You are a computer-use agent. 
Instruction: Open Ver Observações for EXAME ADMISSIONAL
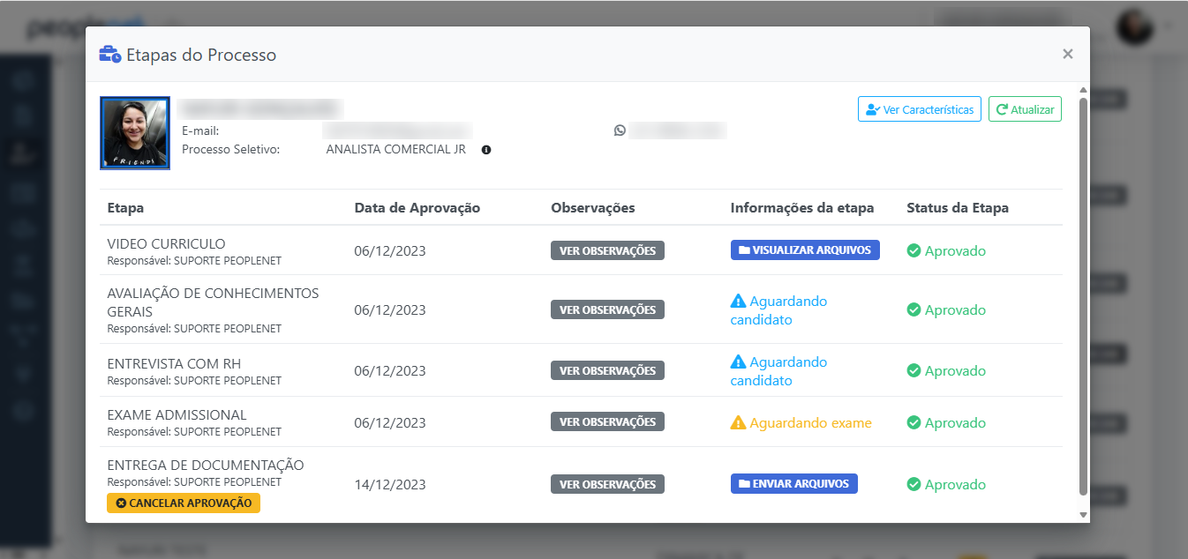(x=607, y=421)
